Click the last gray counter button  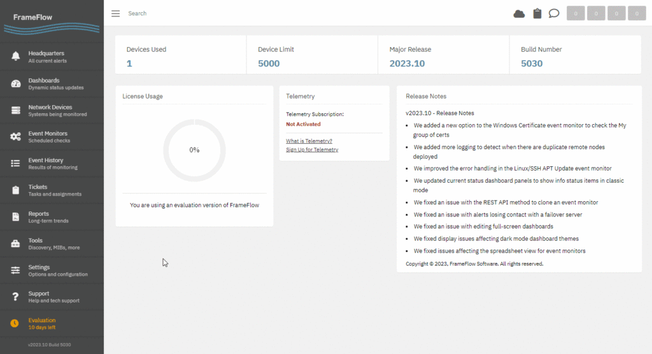click(637, 13)
